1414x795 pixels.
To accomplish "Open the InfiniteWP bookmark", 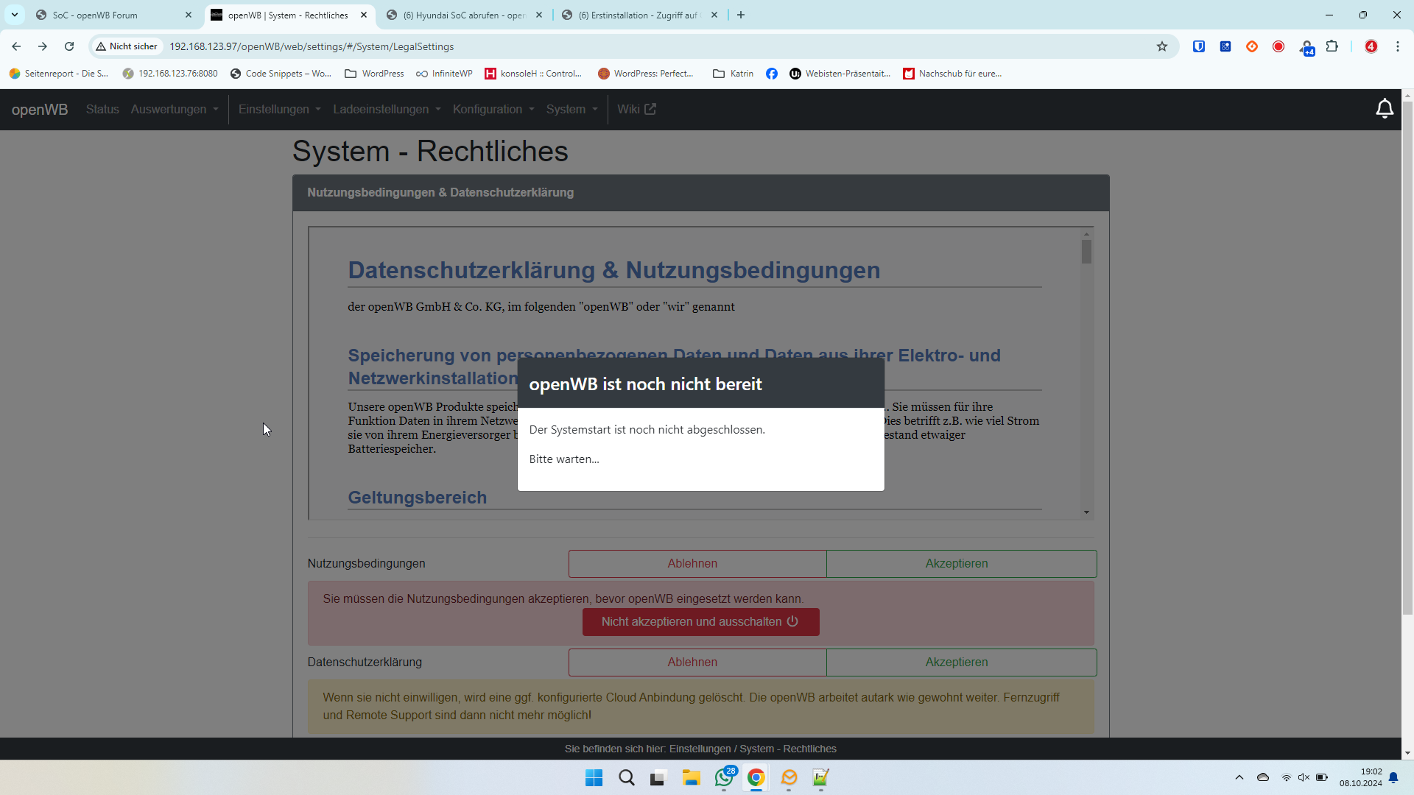I will coord(444,74).
